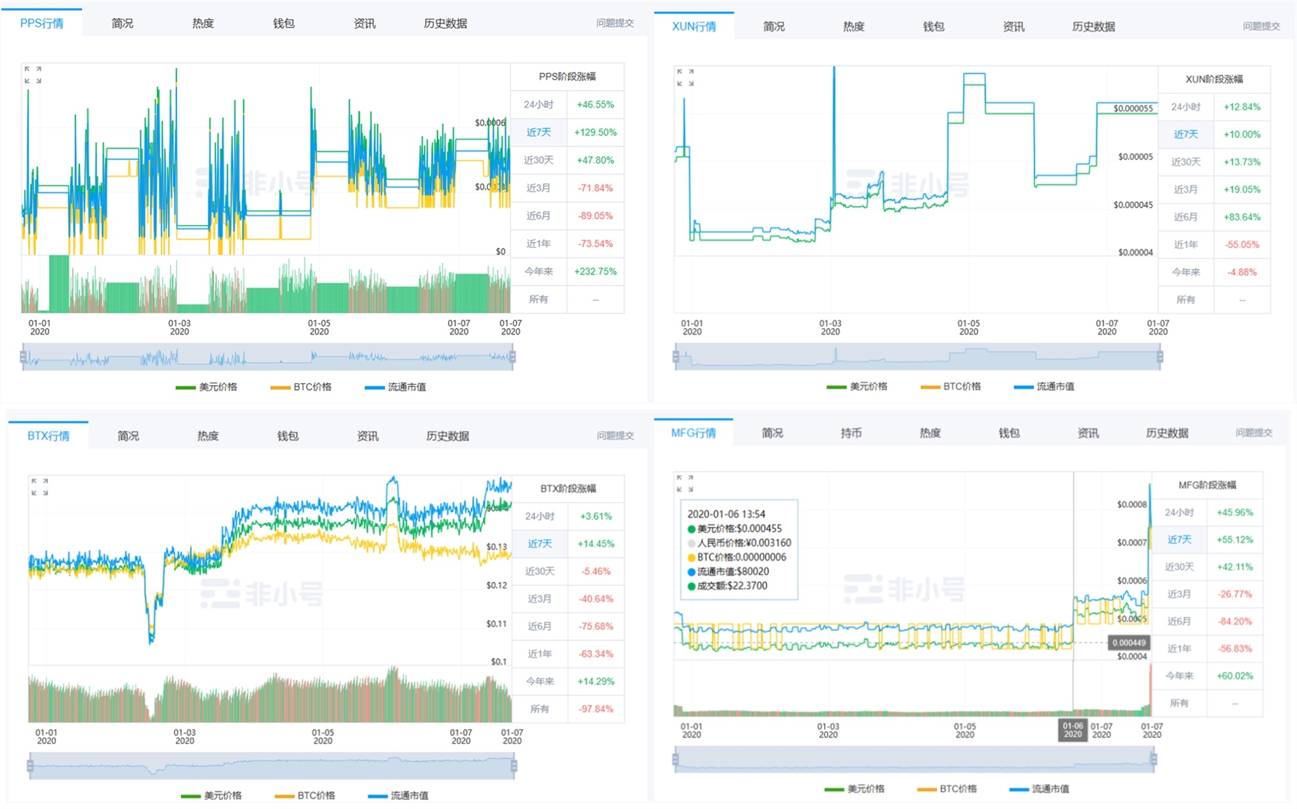Open 钱包 tab in XUN panel
This screenshot has width=1297, height=809.
933,27
